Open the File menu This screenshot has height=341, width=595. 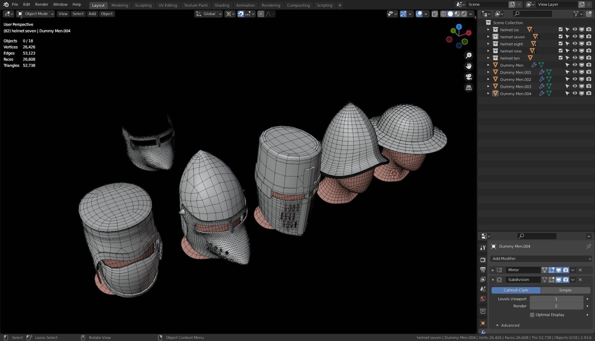pyautogui.click(x=15, y=5)
